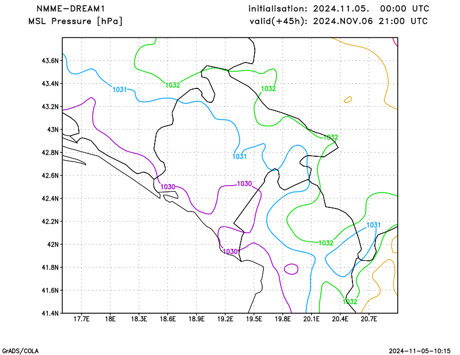Select the 42.8N latitude label
The height and width of the screenshot is (355, 460).
50,153
